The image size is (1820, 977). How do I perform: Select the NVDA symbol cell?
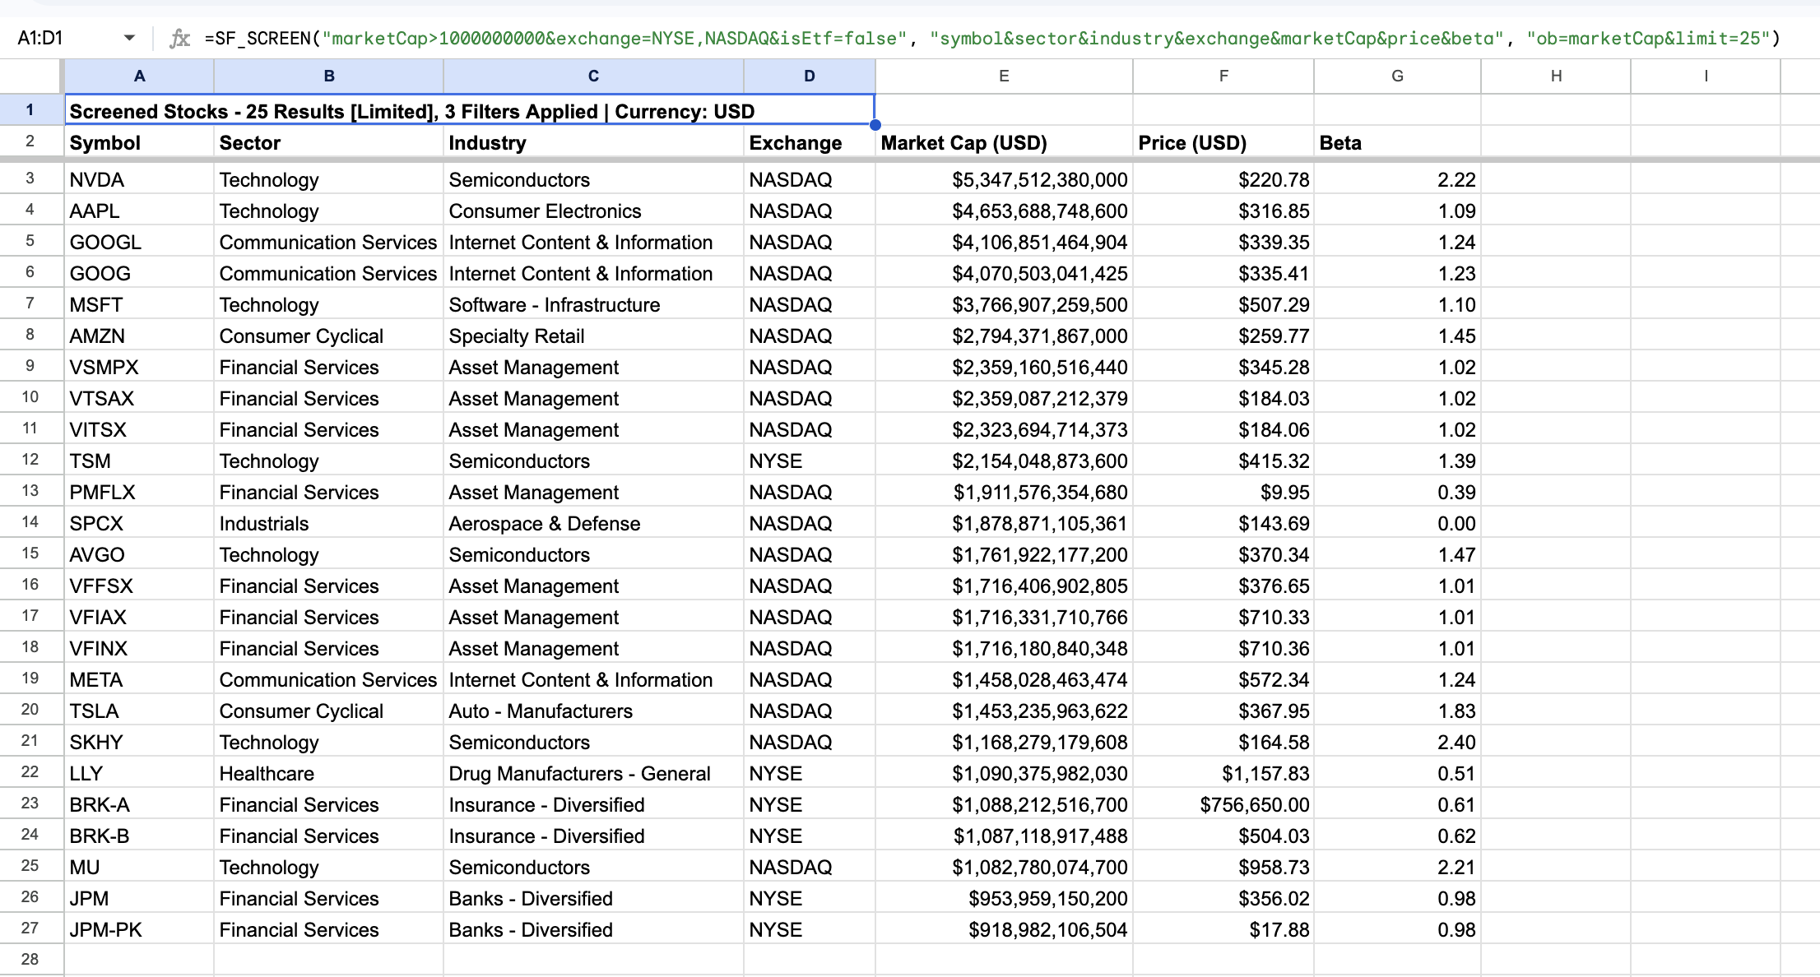(139, 179)
